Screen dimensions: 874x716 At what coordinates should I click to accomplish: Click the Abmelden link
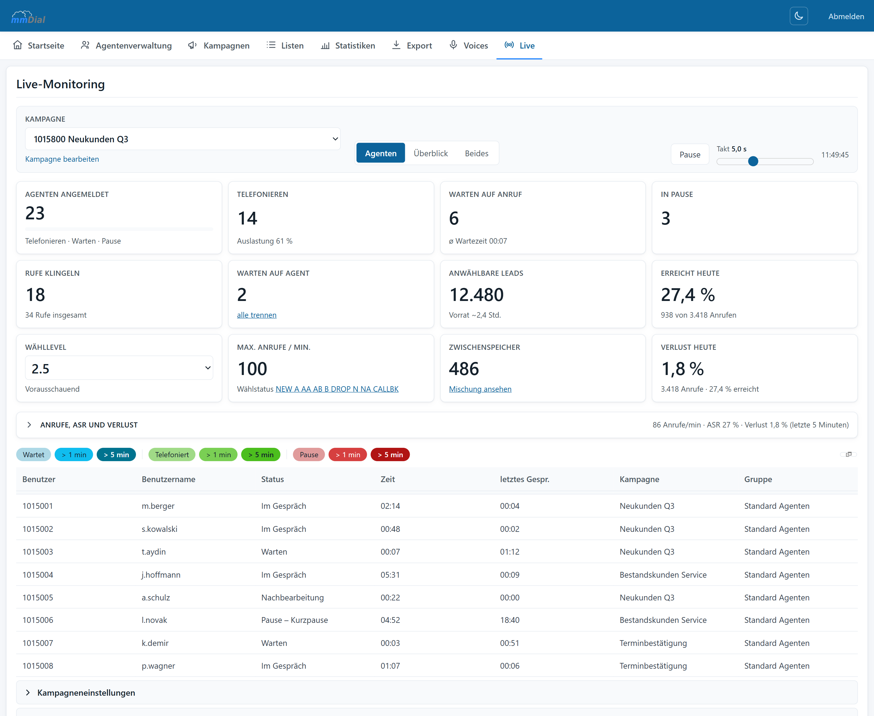846,16
